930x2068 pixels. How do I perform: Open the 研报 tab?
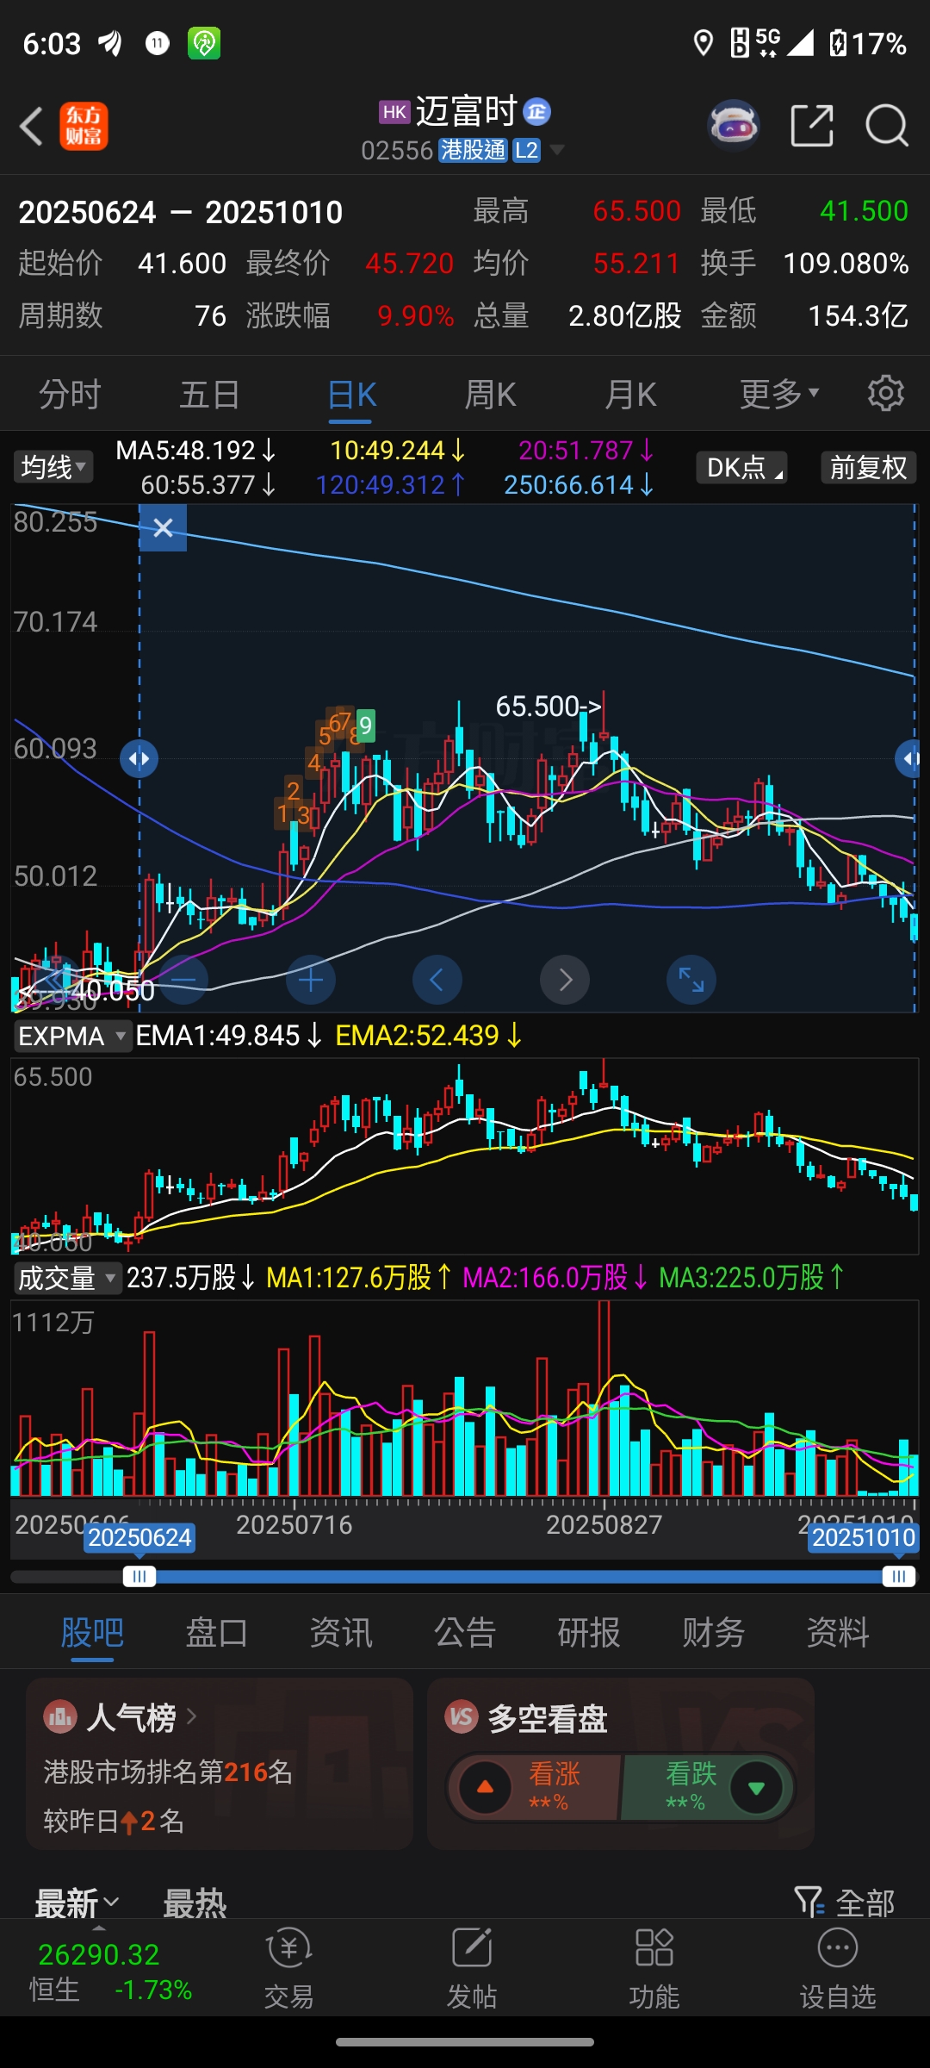(589, 1632)
